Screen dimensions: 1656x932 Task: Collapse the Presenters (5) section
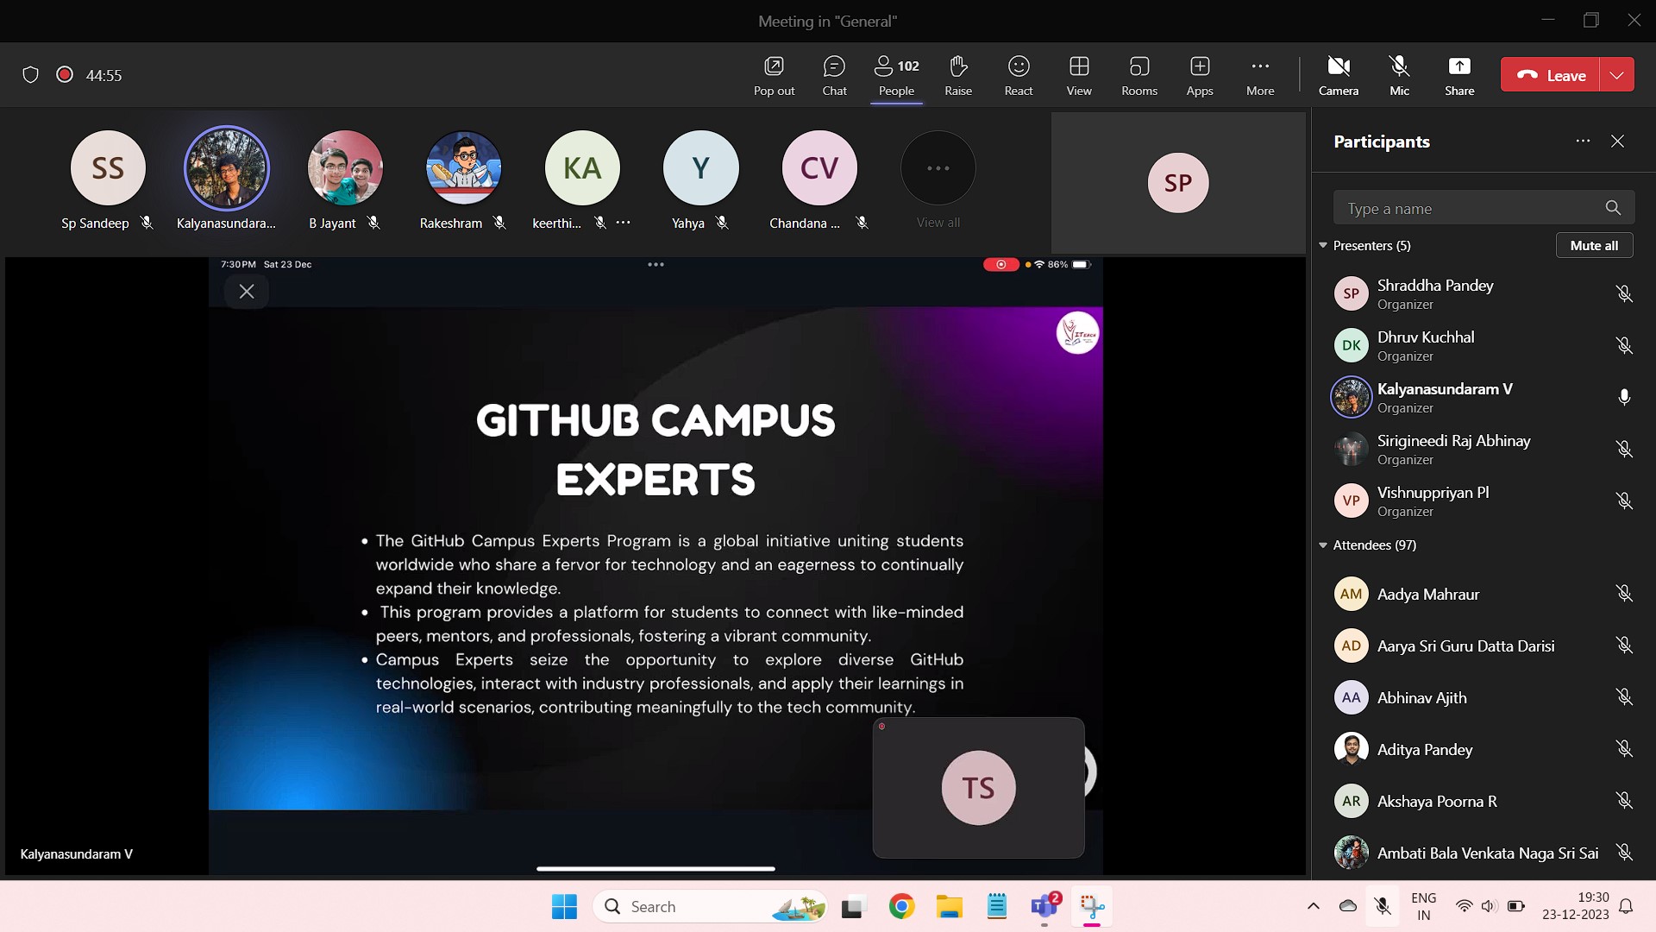[x=1324, y=246]
